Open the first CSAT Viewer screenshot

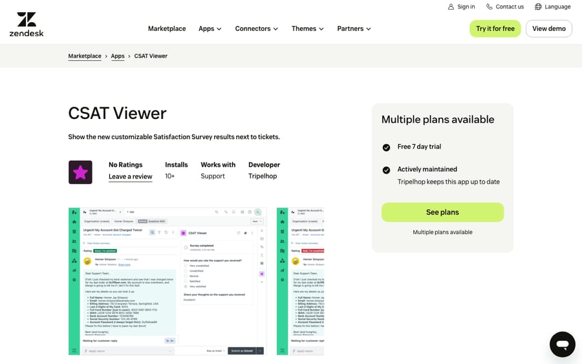167,281
